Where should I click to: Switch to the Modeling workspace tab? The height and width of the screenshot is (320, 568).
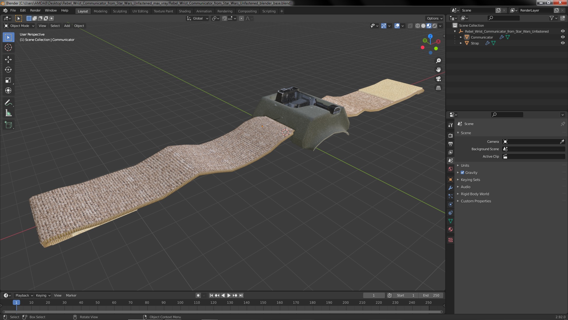100,11
